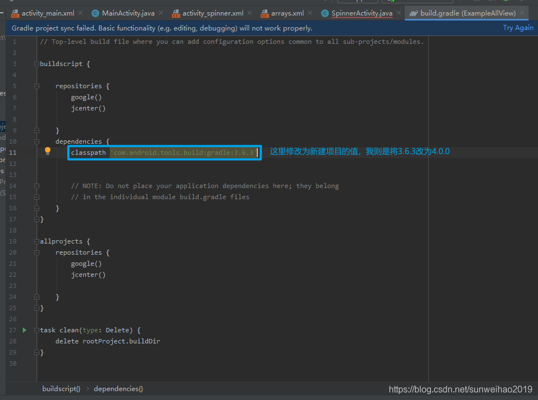
Task: Click 'jcenter()' on line 22
Action: 88,275
